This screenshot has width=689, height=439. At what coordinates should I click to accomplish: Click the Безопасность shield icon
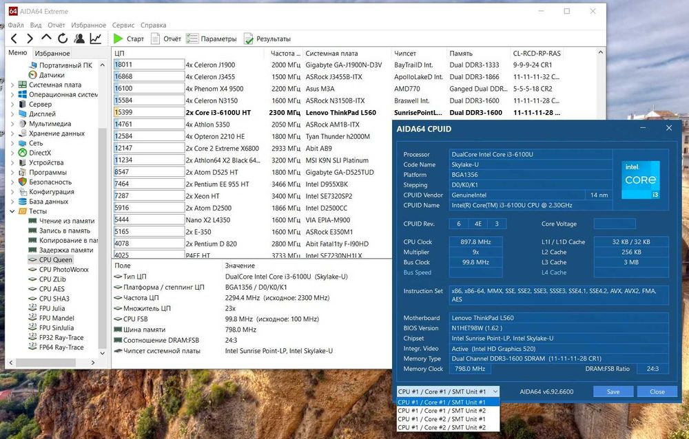[23, 182]
